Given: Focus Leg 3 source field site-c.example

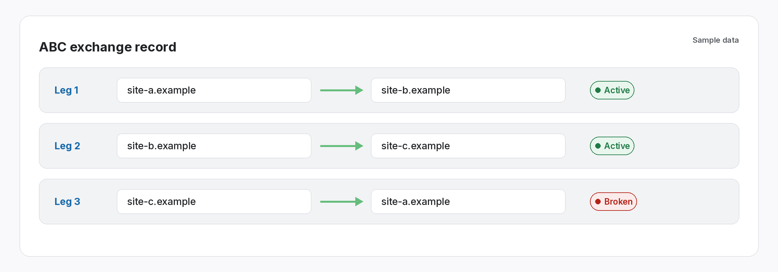Looking at the screenshot, I should [214, 202].
